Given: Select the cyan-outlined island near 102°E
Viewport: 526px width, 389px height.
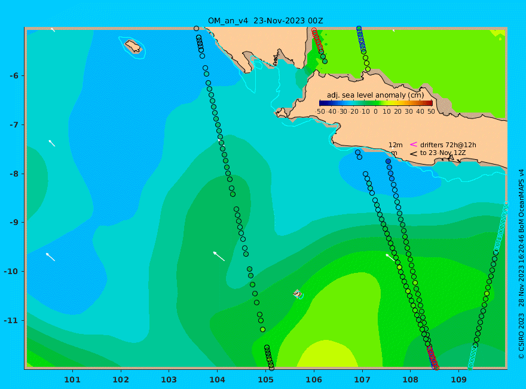Looking at the screenshot, I should 133,47.
